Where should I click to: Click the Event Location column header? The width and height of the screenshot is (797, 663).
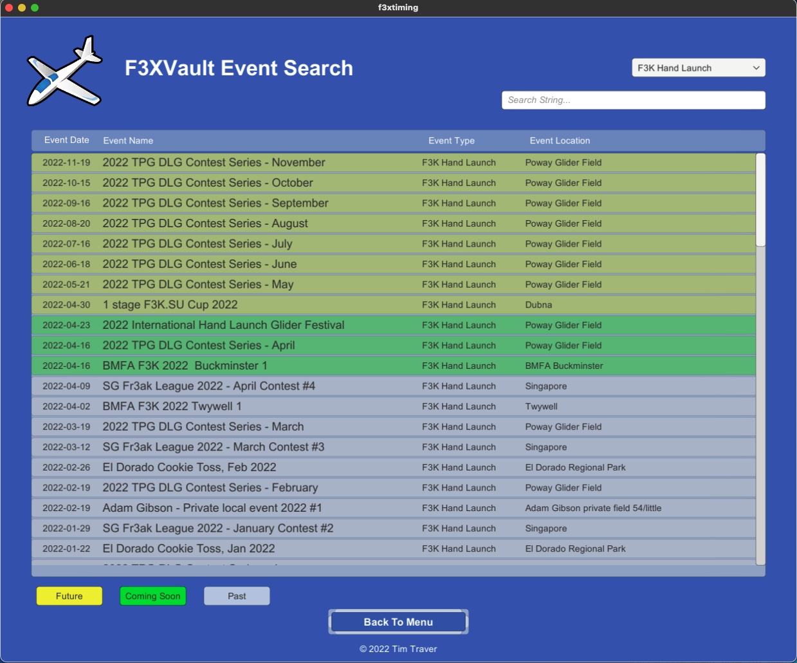pos(560,140)
